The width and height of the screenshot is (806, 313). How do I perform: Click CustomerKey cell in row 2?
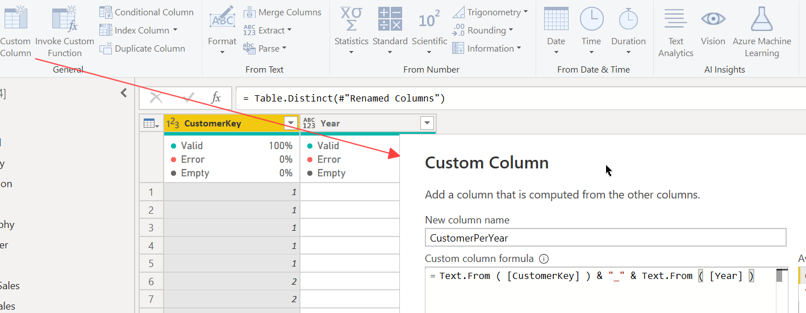pos(232,210)
